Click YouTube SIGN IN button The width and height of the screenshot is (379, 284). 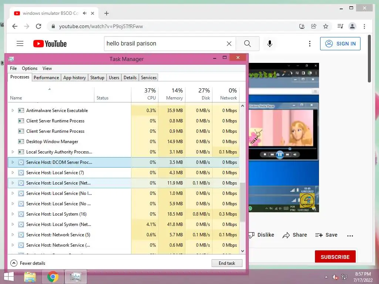click(340, 44)
